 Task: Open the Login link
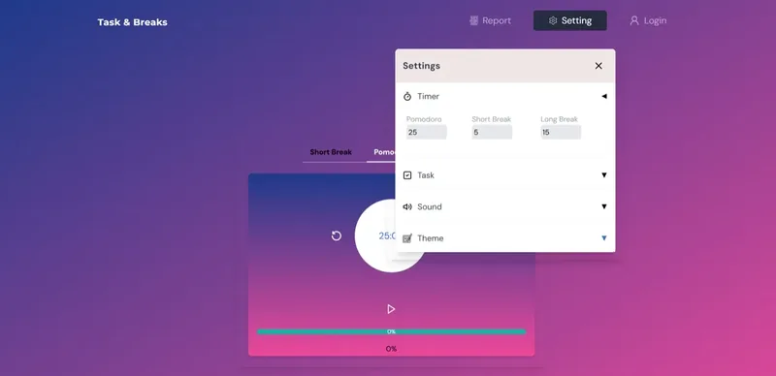click(648, 20)
